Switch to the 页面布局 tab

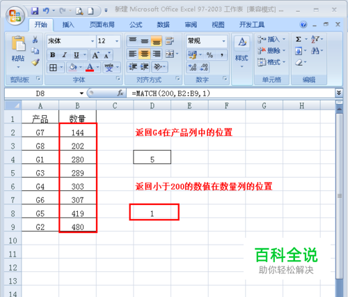(x=102, y=24)
